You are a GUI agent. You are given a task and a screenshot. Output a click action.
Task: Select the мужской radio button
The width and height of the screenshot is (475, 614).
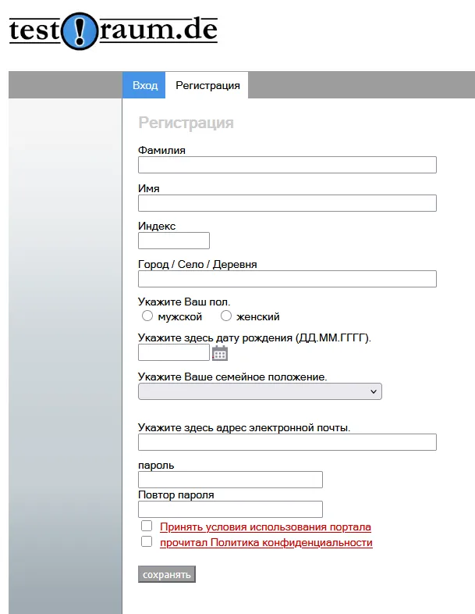(147, 316)
